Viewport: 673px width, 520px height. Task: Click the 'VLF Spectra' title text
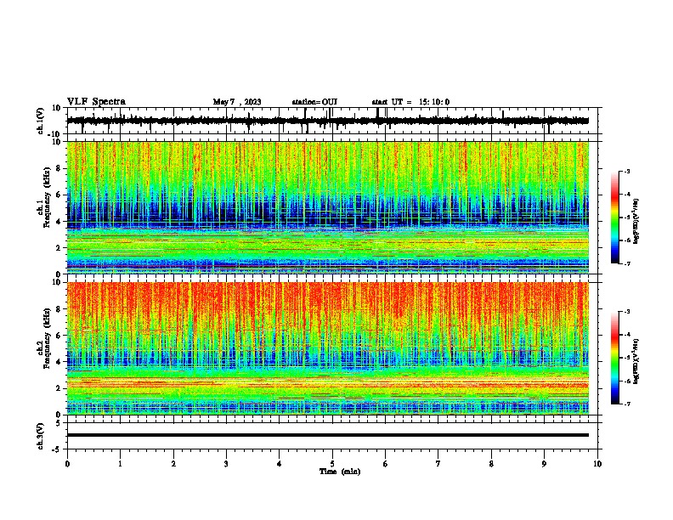point(96,102)
